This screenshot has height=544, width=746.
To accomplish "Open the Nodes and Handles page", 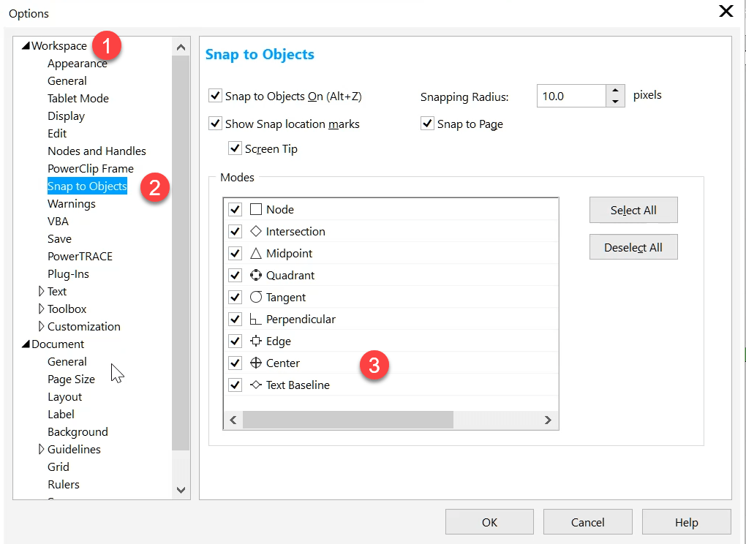I will coord(97,151).
